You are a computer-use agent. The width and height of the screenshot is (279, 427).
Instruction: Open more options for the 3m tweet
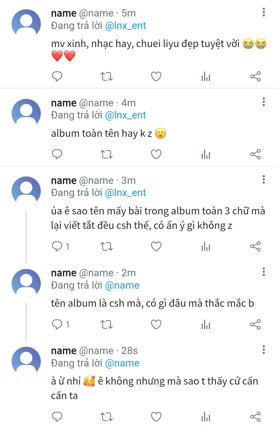point(263,179)
